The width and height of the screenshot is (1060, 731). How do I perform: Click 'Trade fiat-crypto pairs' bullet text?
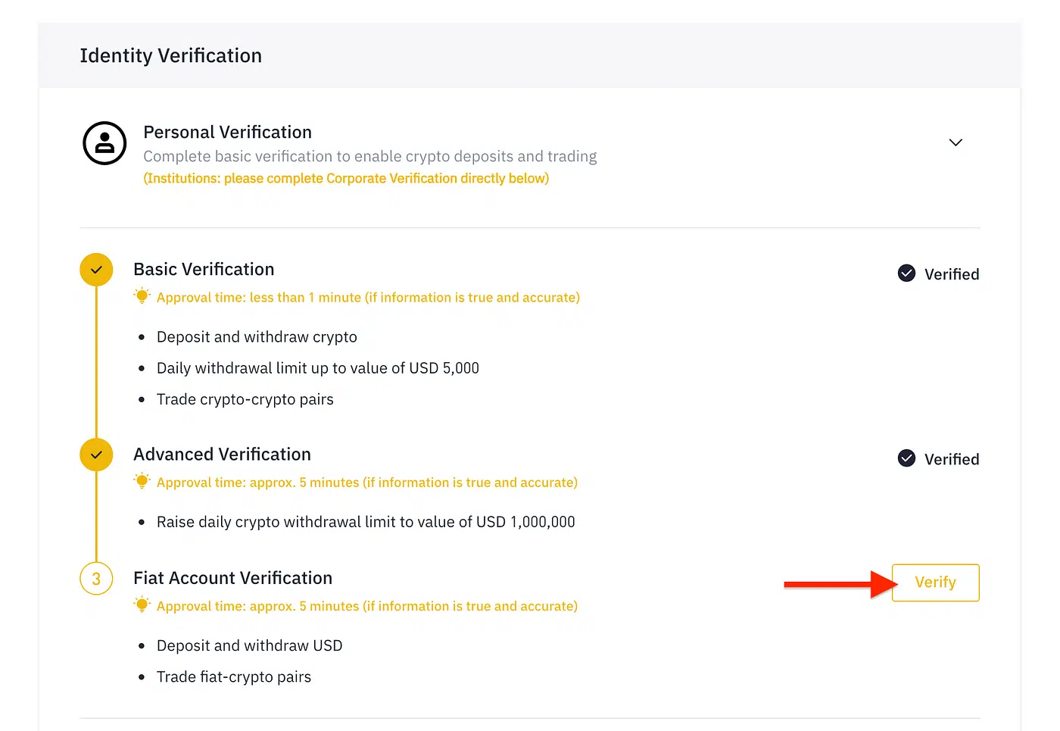[x=234, y=677]
